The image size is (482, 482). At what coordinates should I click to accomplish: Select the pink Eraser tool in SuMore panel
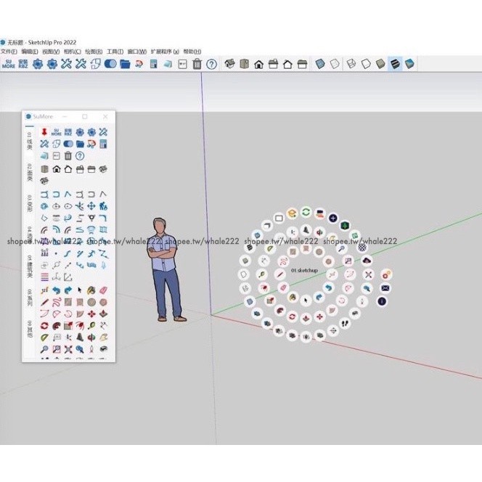[x=103, y=290]
